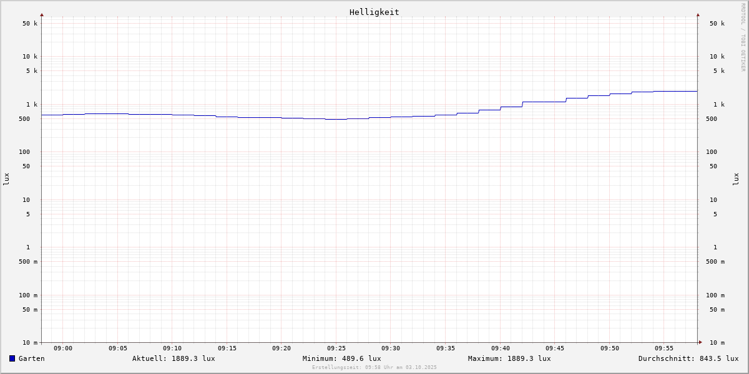Select the 09:15 time axis label
The image size is (749, 374).
pos(227,348)
